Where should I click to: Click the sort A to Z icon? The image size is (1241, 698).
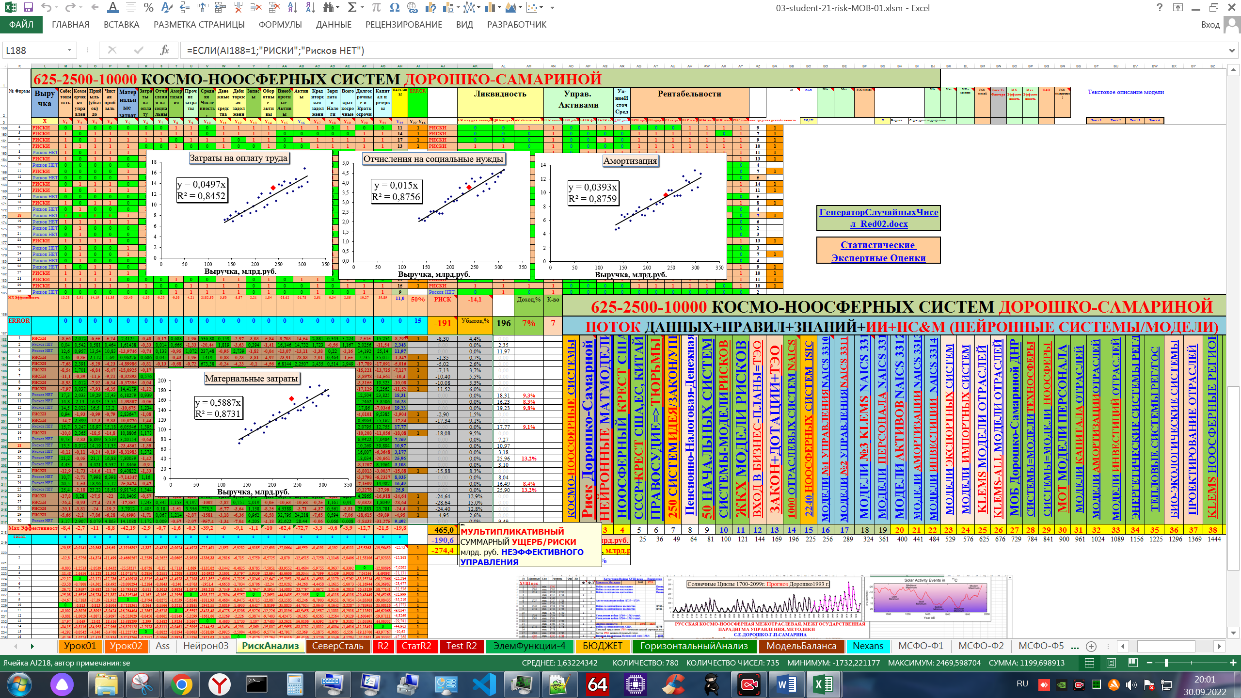(x=292, y=7)
